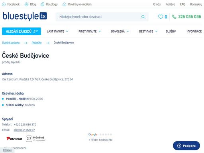Open the First Minute menu
This screenshot has height=153, width=204.
pyautogui.click(x=88, y=31)
